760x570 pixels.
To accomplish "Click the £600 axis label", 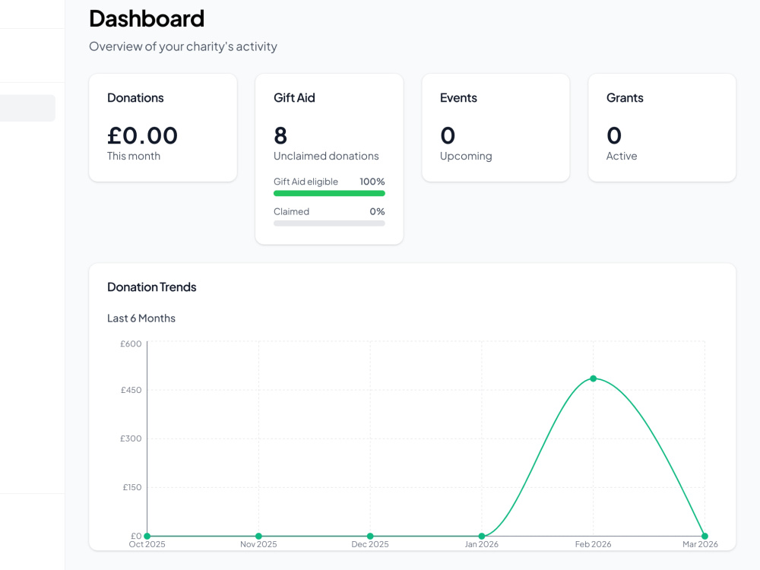I will click(131, 344).
